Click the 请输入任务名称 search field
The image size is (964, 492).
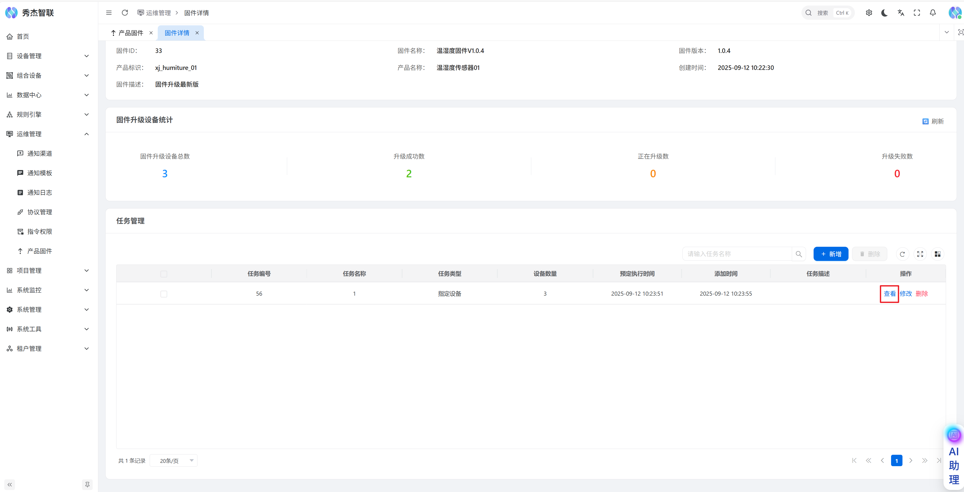pos(736,254)
